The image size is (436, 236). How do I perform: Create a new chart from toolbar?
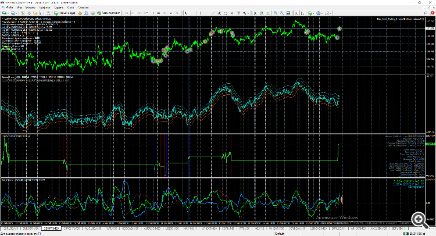tap(5, 13)
